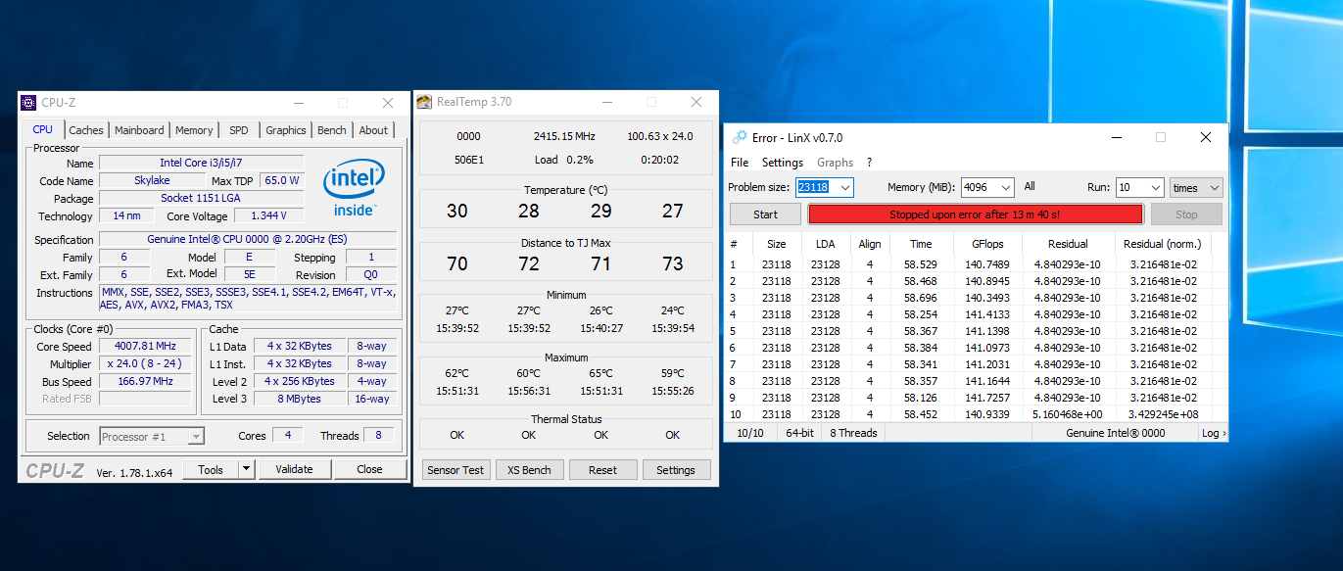The height and width of the screenshot is (571, 1343).
Task: Click the Validate button in CPU-Z
Action: pyautogui.click(x=294, y=469)
